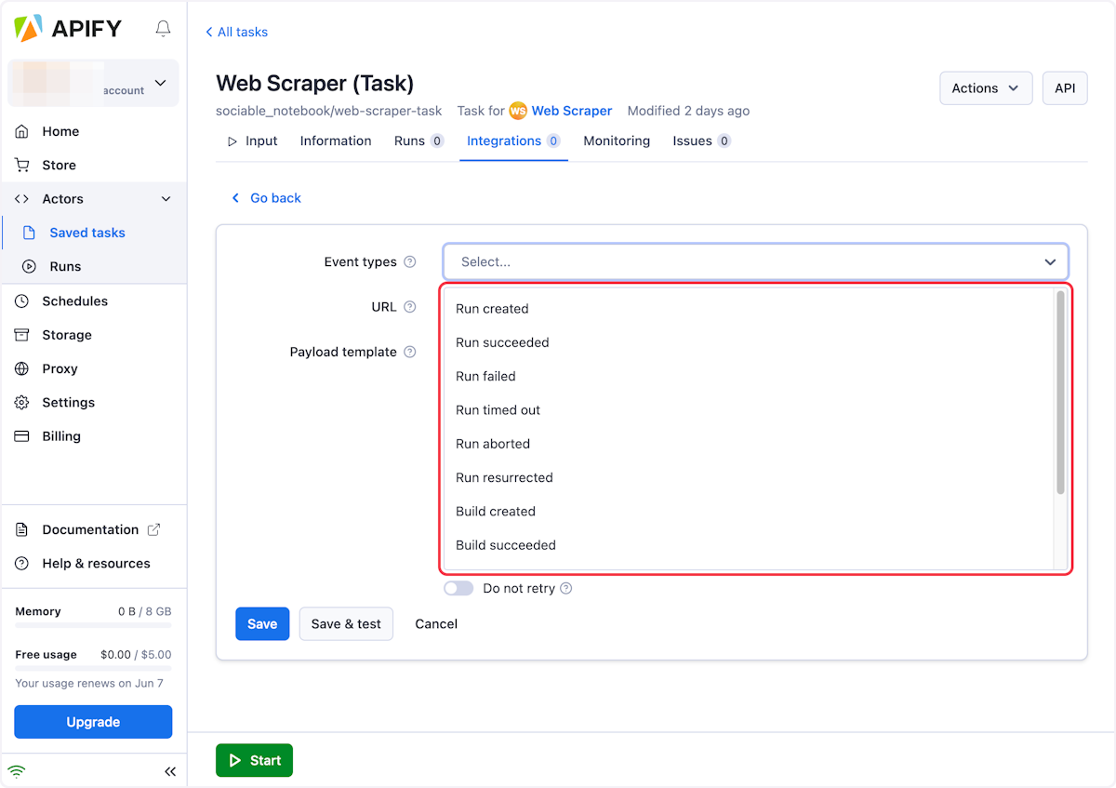Viewport: 1116px width, 788px height.
Task: Click the Upgrade button
Action: 93,722
